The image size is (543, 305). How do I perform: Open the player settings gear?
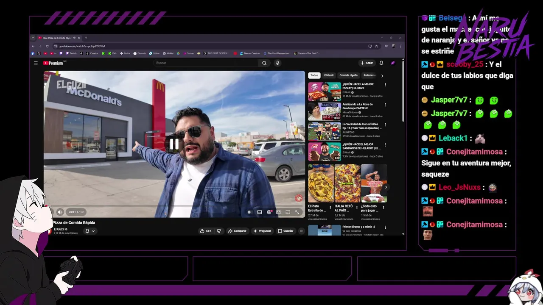269,212
